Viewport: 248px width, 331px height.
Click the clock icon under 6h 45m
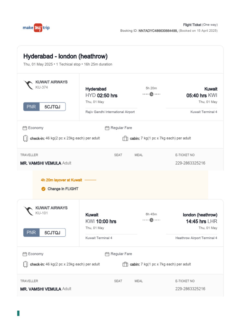151,220
